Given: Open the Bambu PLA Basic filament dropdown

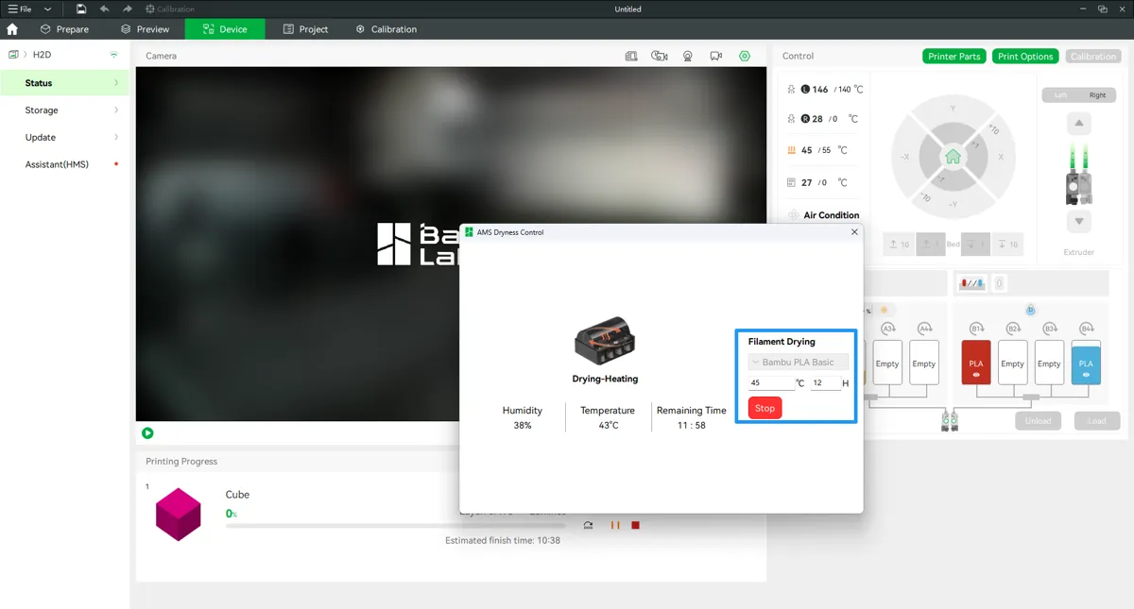Looking at the screenshot, I should [x=799, y=363].
